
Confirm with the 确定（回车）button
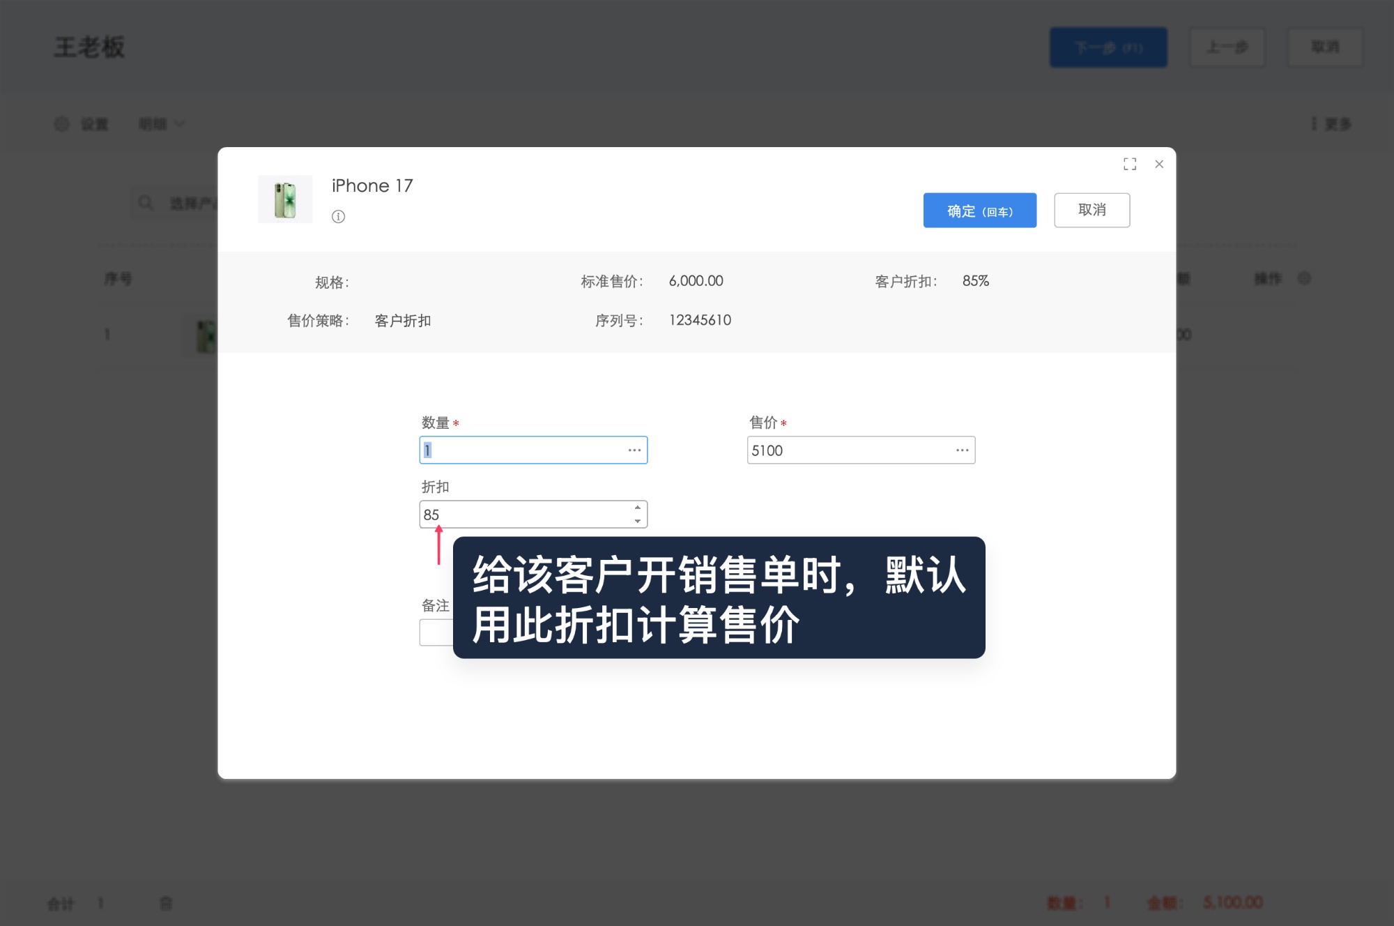pyautogui.click(x=980, y=210)
